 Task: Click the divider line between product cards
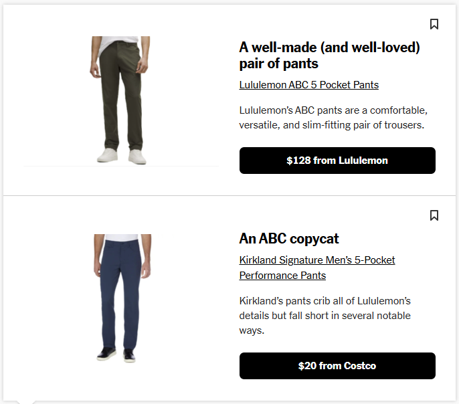coord(230,195)
